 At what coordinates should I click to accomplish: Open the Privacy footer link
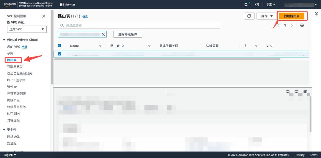tap(300, 155)
